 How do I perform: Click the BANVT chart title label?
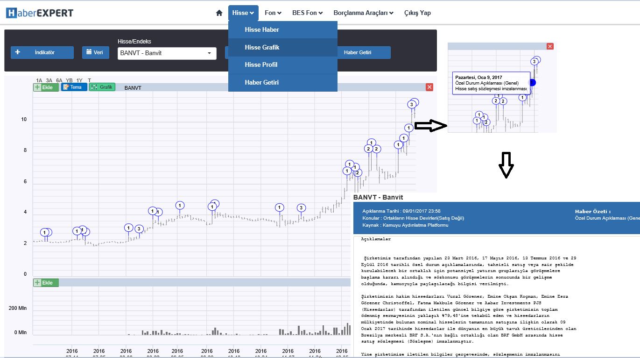pos(133,88)
